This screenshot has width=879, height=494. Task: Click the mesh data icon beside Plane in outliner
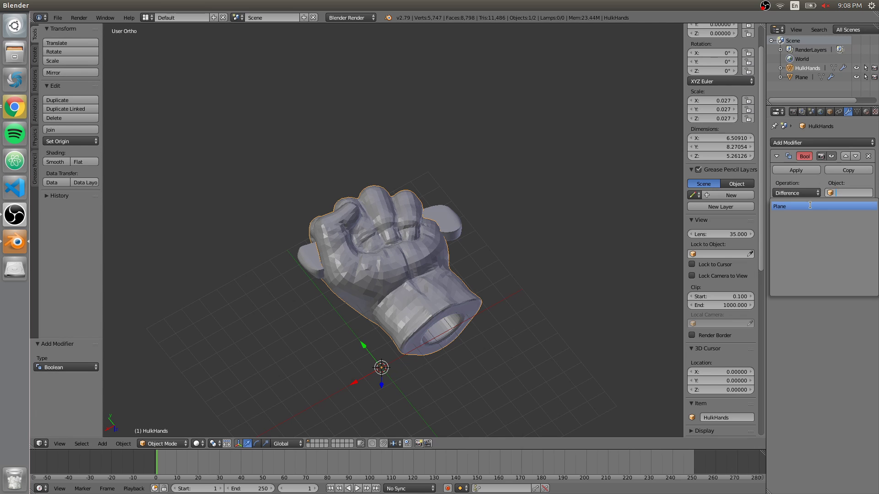coord(821,77)
